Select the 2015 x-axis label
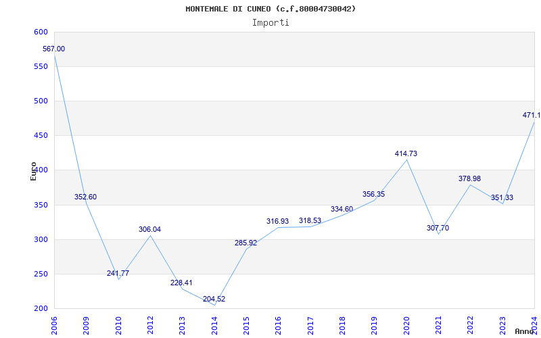 pyautogui.click(x=246, y=326)
